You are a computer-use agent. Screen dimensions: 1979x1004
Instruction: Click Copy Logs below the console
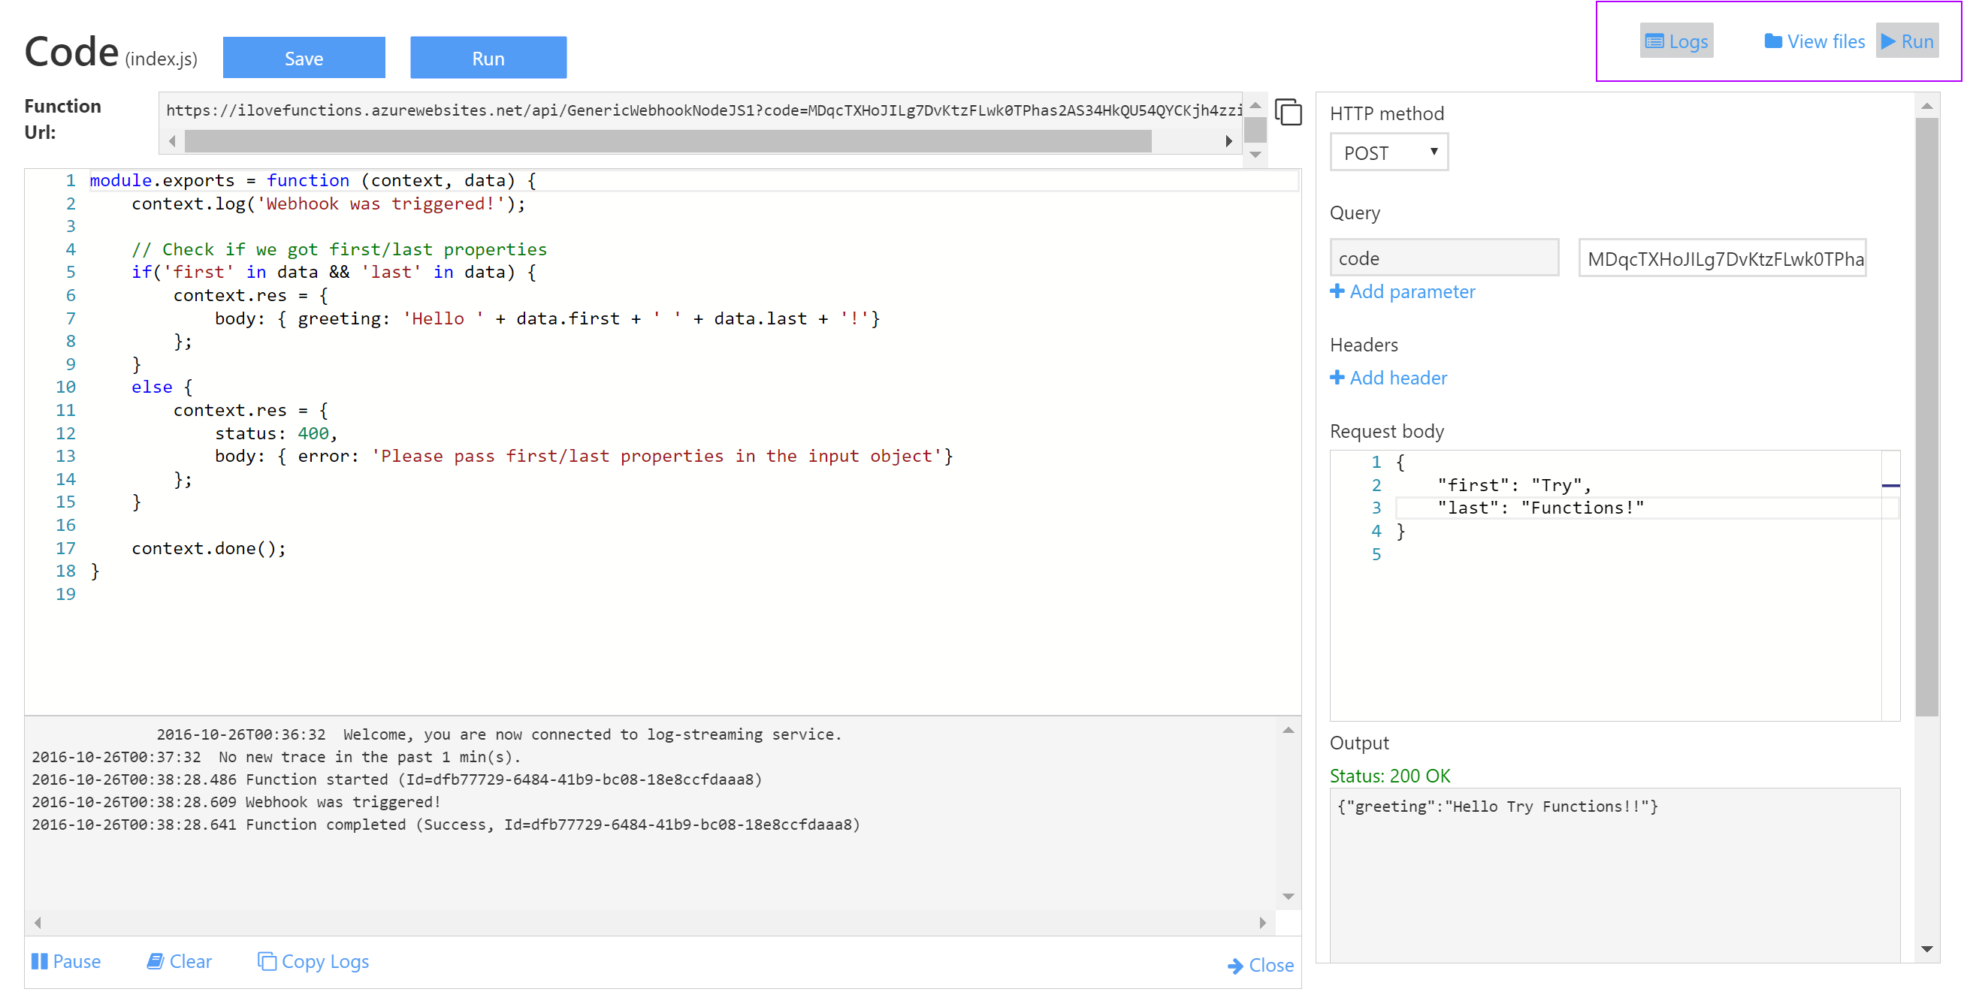click(313, 961)
